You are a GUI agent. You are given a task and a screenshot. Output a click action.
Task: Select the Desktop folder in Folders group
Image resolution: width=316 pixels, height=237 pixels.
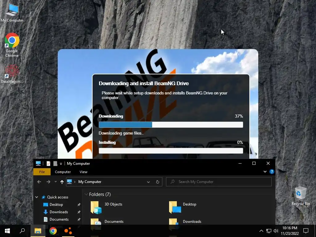(x=183, y=207)
